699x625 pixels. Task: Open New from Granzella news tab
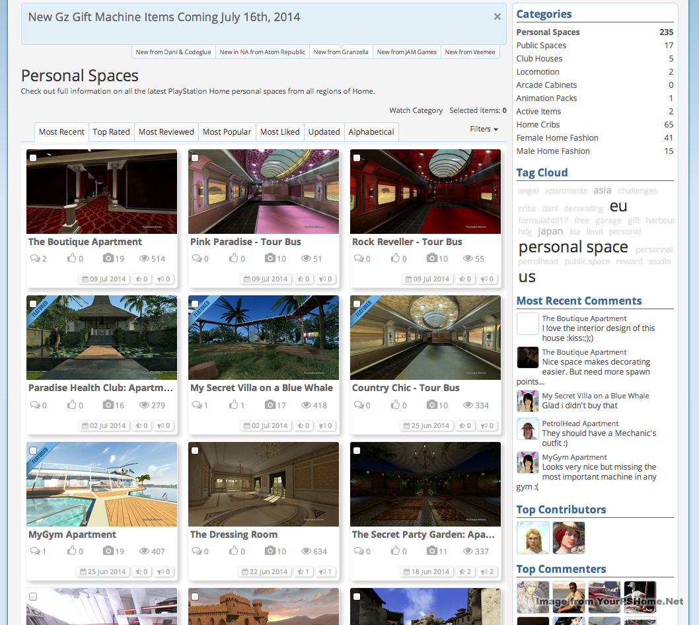pos(341,52)
